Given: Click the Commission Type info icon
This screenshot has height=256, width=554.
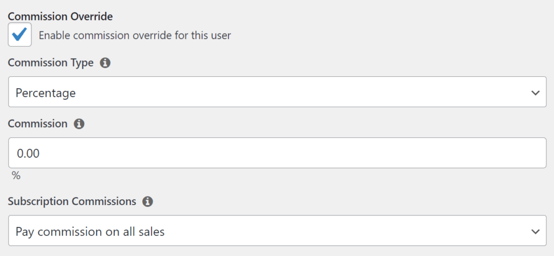Looking at the screenshot, I should pyautogui.click(x=105, y=63).
